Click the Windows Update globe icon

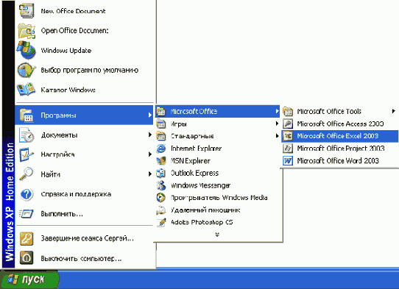pos(27,49)
